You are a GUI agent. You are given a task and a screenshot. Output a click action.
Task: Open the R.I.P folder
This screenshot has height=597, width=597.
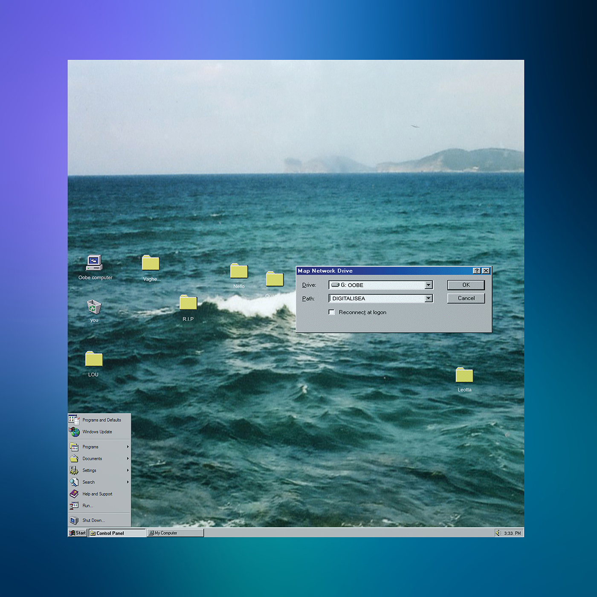(188, 303)
